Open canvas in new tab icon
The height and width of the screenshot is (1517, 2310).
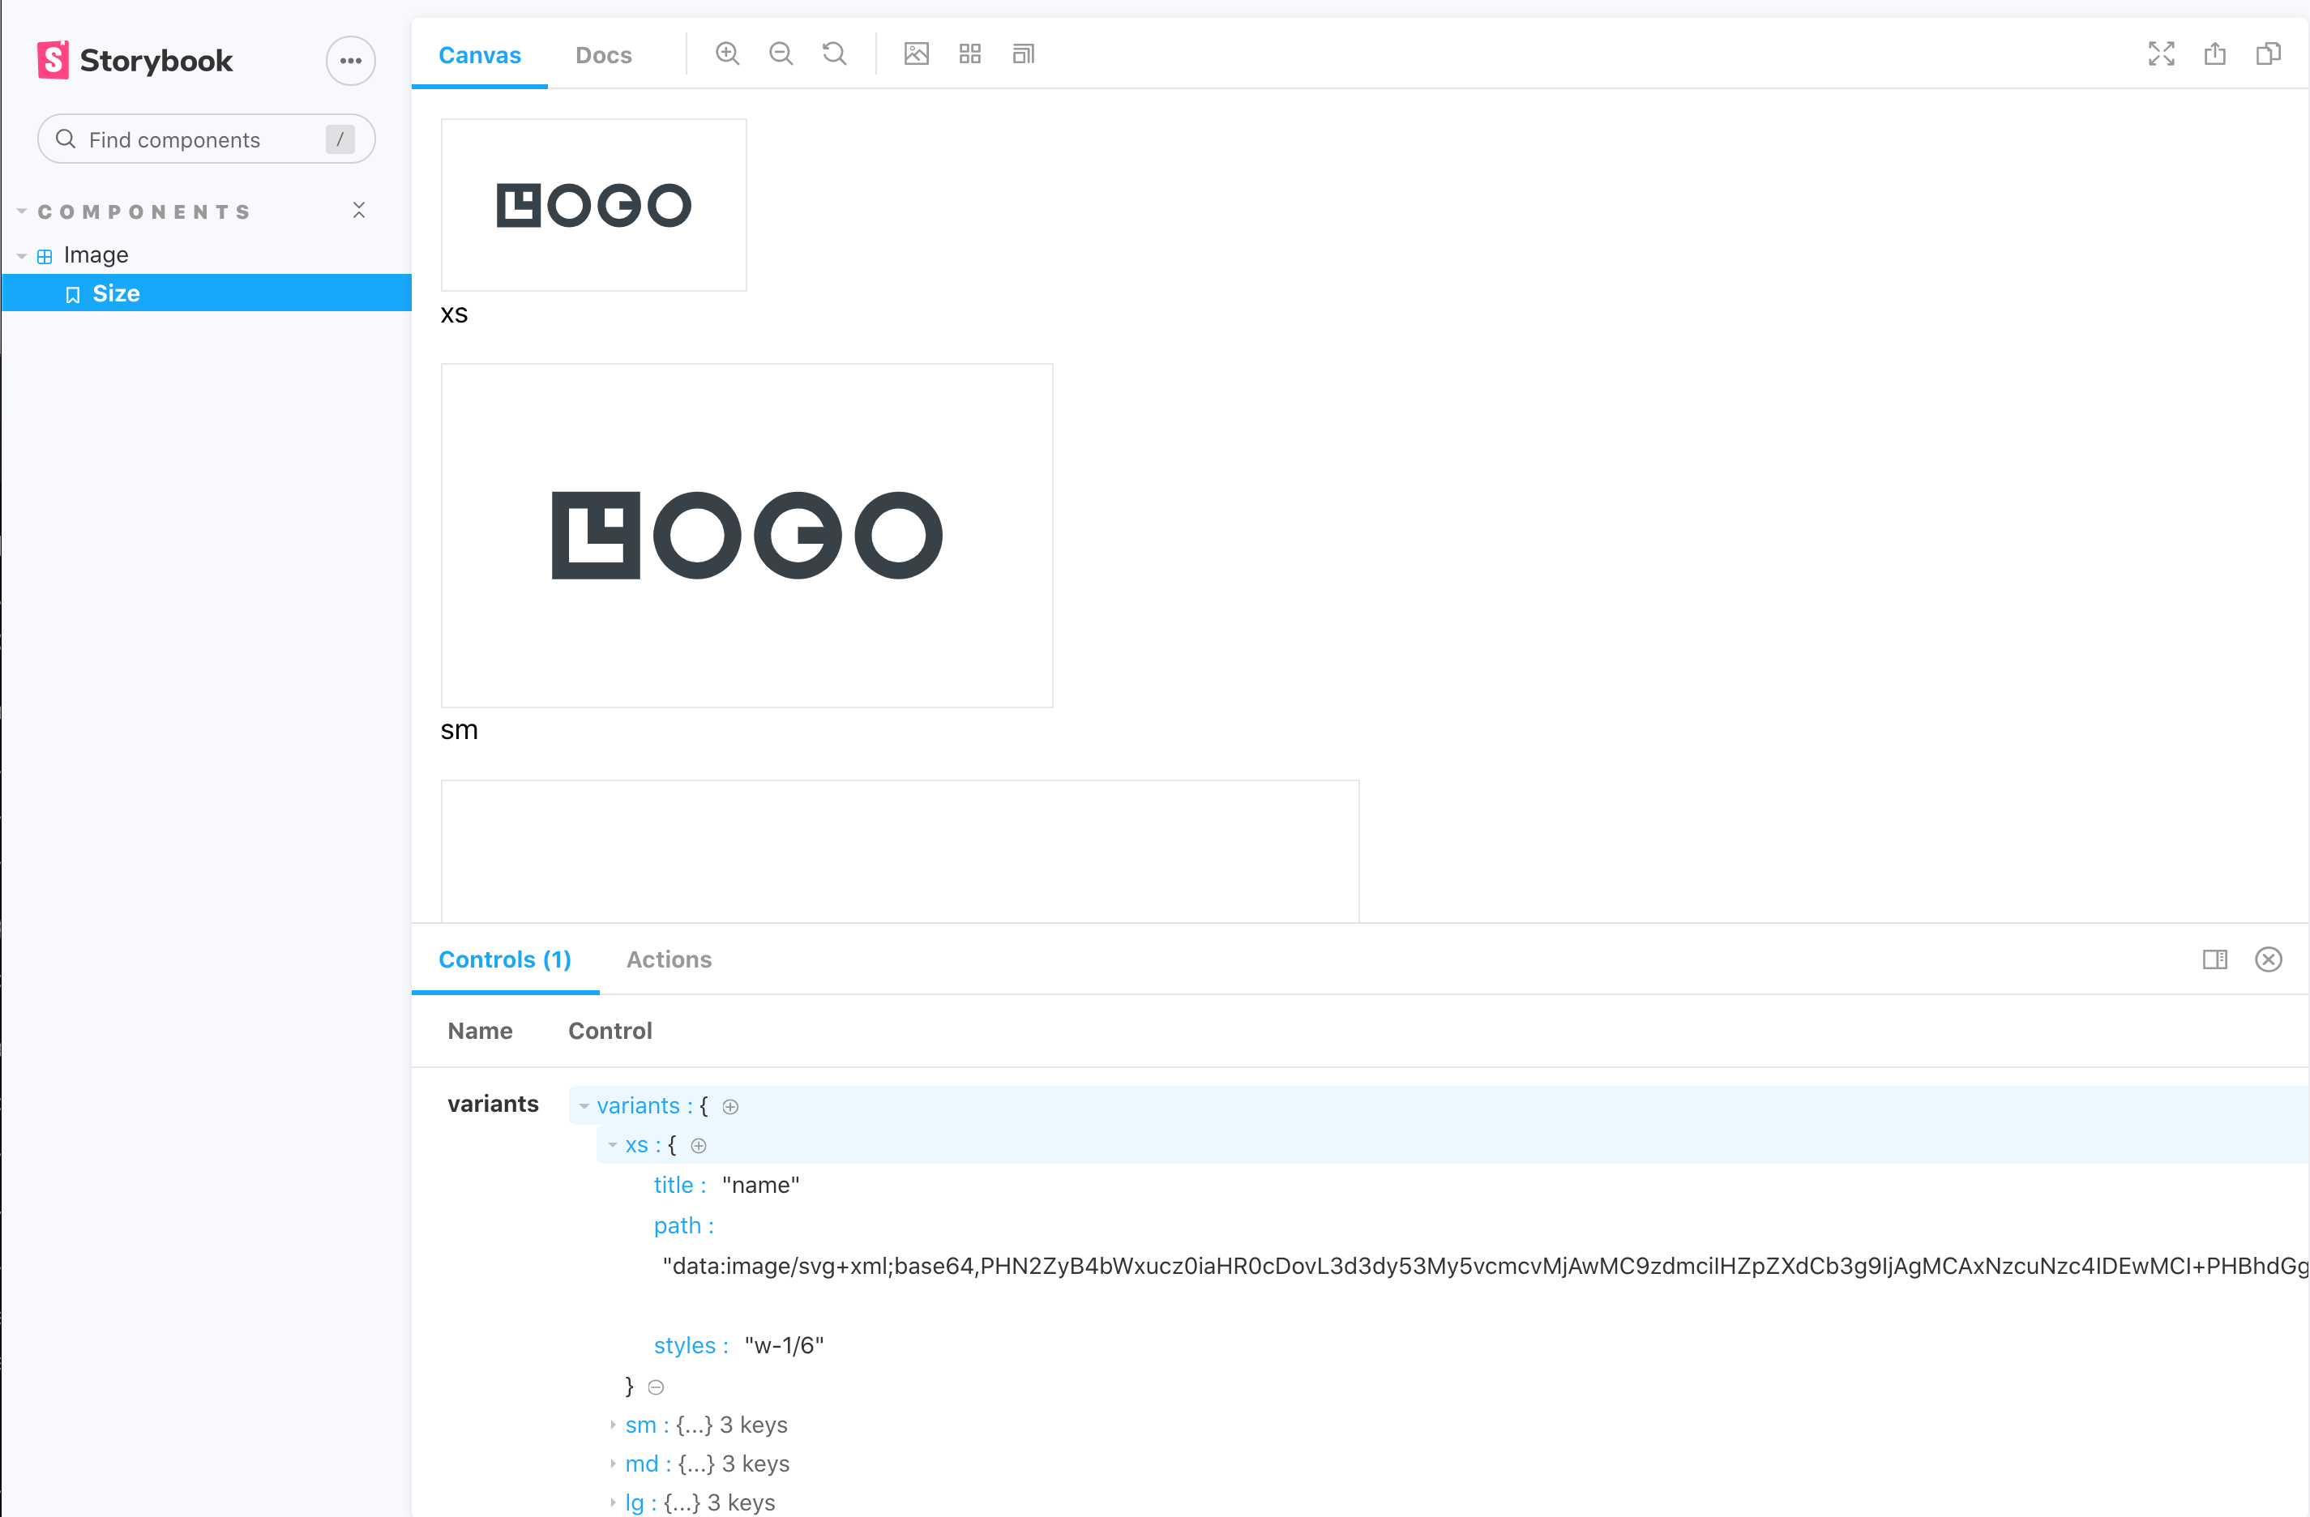2214,54
